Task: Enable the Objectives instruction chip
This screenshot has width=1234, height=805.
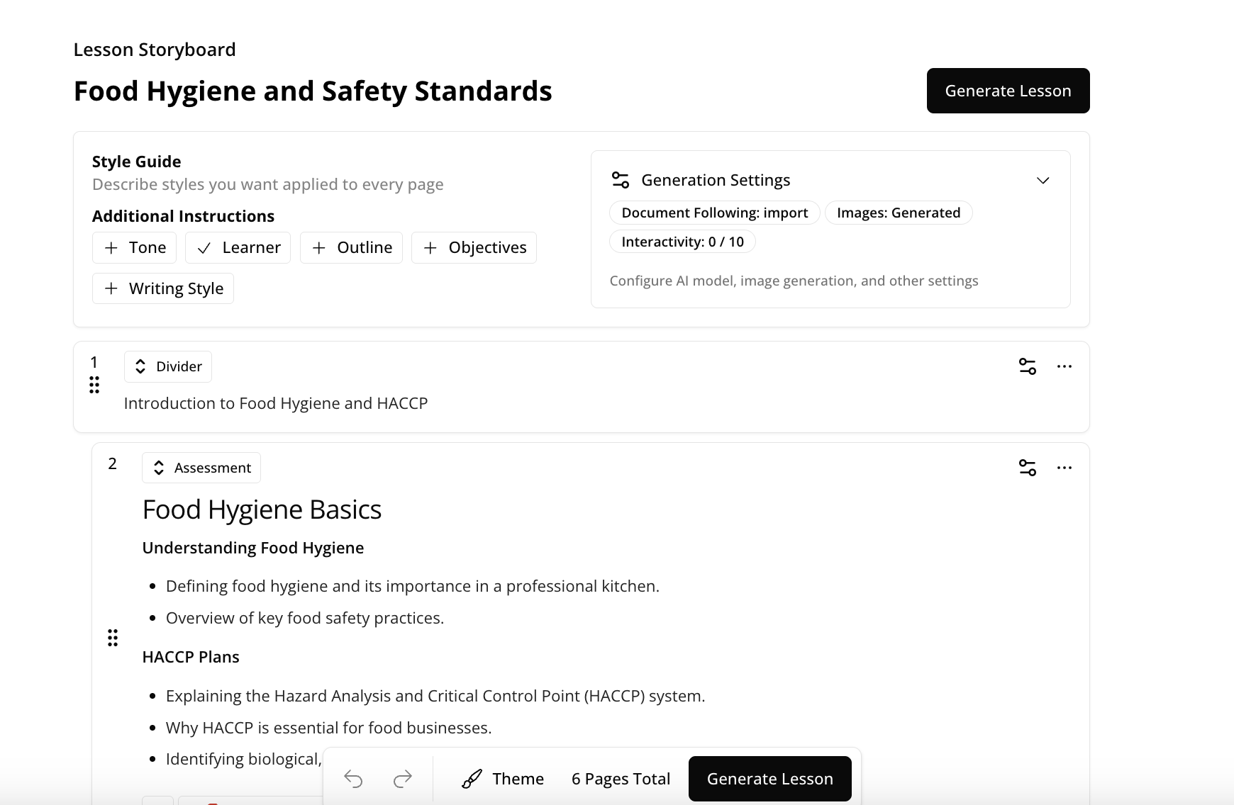Action: tap(474, 247)
